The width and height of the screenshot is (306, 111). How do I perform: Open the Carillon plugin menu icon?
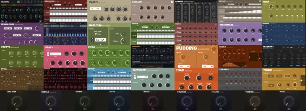tap(172, 2)
